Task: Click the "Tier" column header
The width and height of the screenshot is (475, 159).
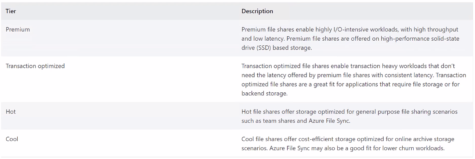Action: tap(11, 11)
